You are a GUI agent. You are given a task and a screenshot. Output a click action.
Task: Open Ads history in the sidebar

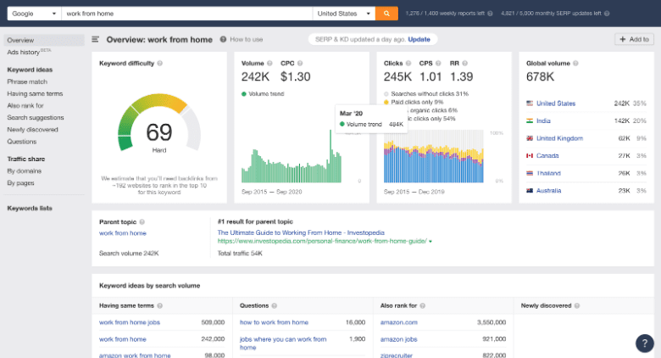24,53
